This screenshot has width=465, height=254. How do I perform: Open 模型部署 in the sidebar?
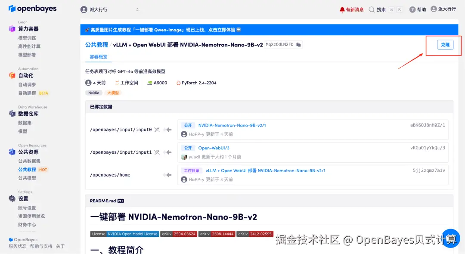[27, 55]
